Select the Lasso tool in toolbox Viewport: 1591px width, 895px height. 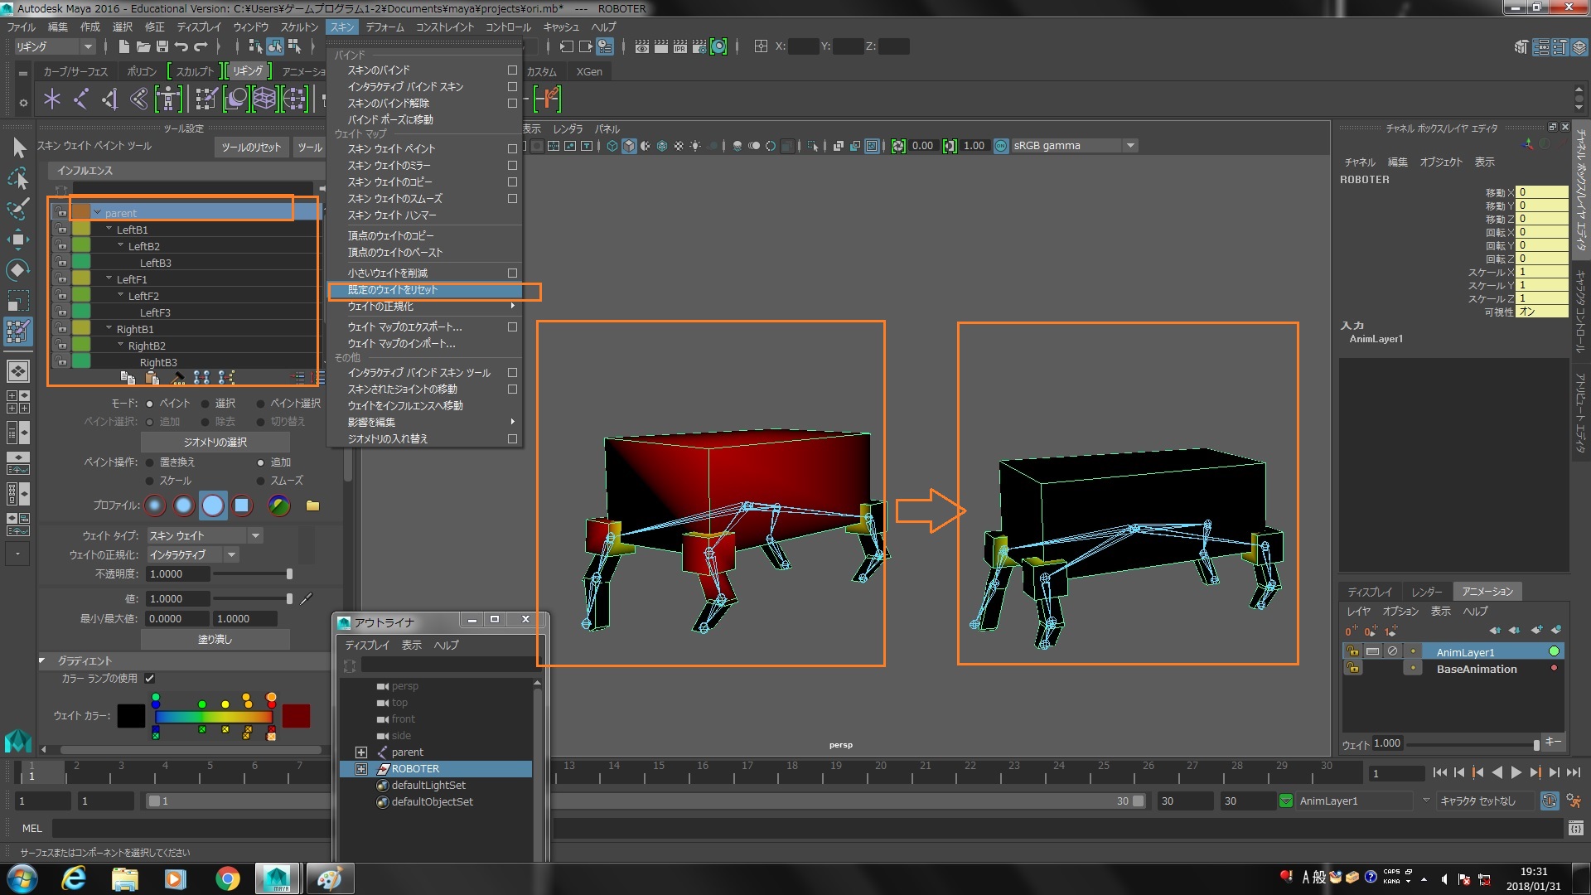coord(18,178)
